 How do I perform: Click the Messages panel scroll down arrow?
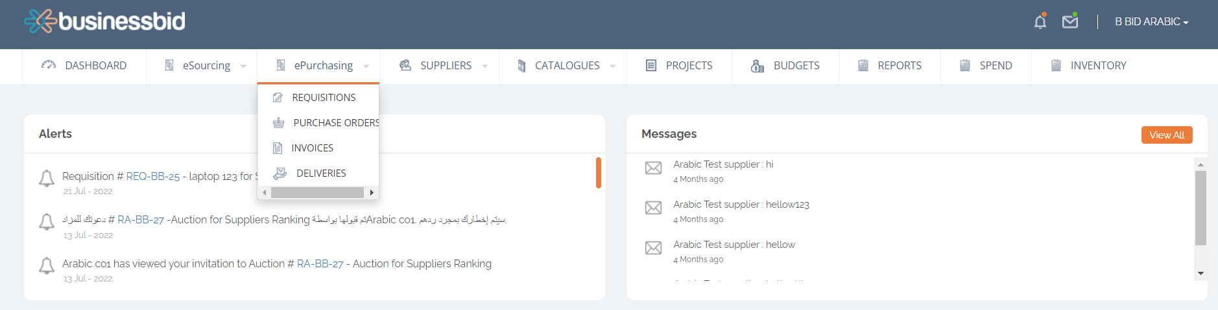pyautogui.click(x=1200, y=274)
